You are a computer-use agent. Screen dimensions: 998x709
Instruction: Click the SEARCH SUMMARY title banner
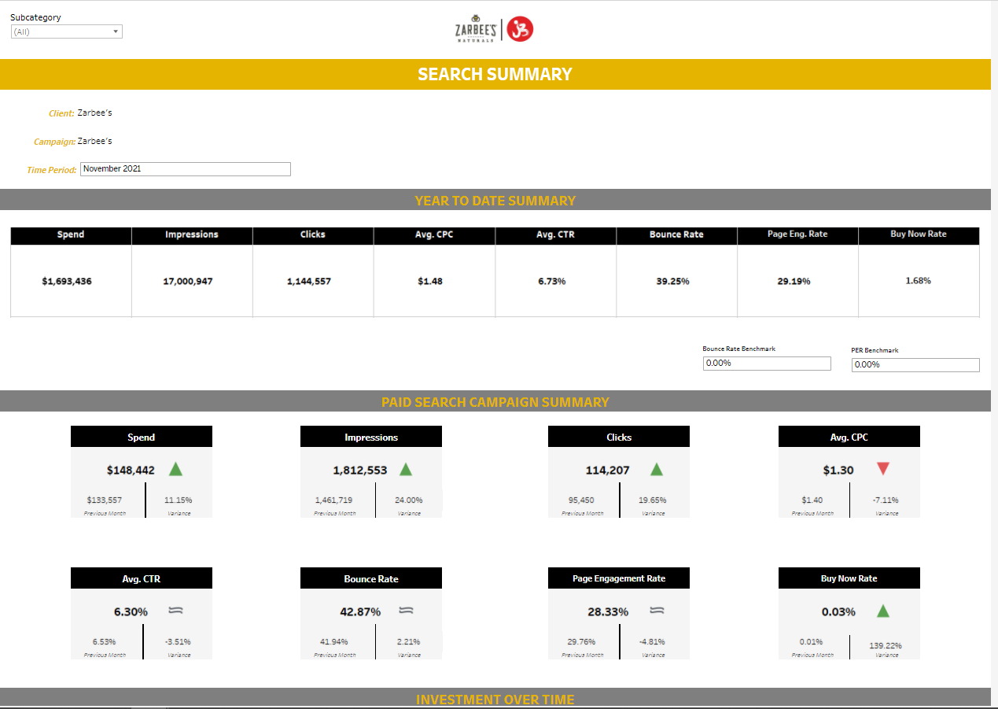tap(495, 74)
